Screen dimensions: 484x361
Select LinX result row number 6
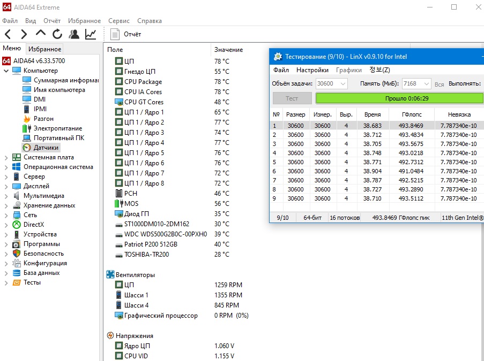(377, 171)
